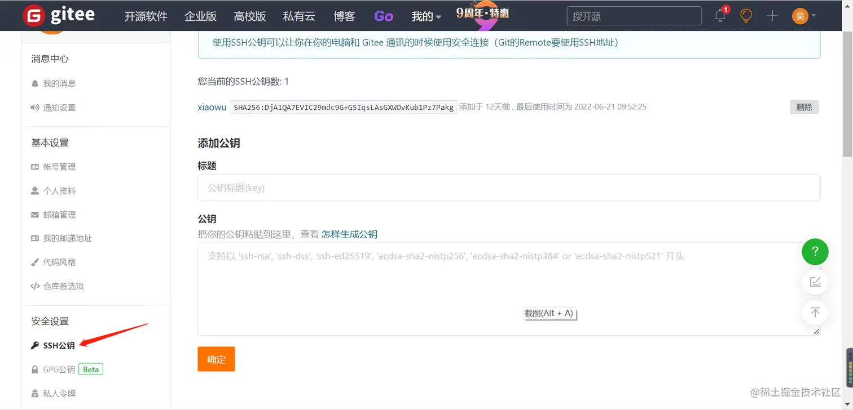The image size is (853, 410).
Task: Click the lightbulb feedback icon
Action: [745, 16]
